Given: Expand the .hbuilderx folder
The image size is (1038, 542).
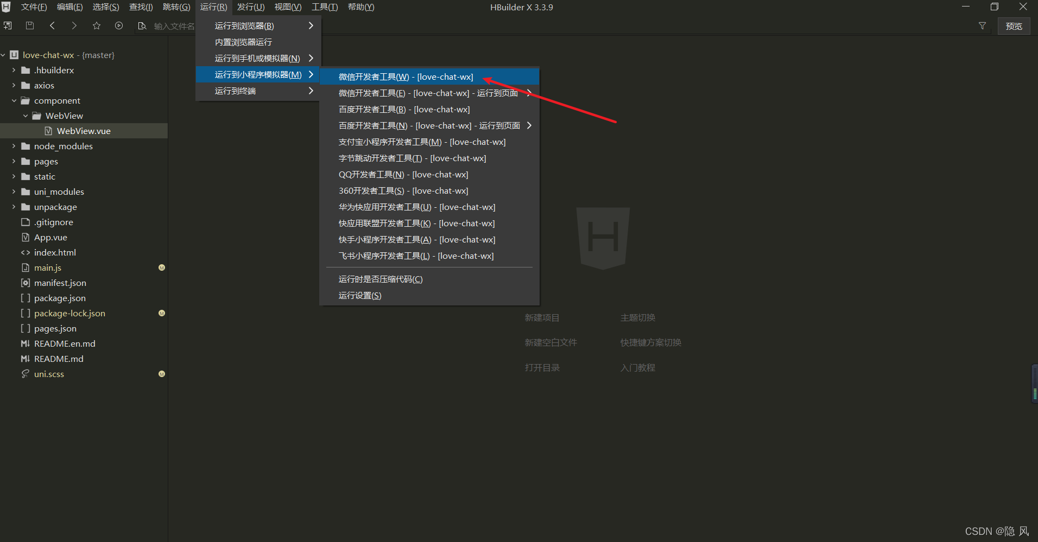Looking at the screenshot, I should 14,70.
